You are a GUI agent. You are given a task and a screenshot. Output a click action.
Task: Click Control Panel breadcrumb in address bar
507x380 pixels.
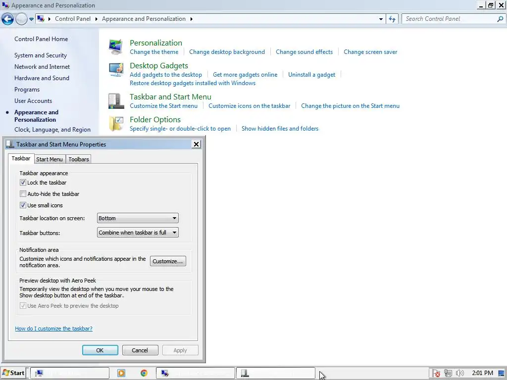(x=73, y=19)
